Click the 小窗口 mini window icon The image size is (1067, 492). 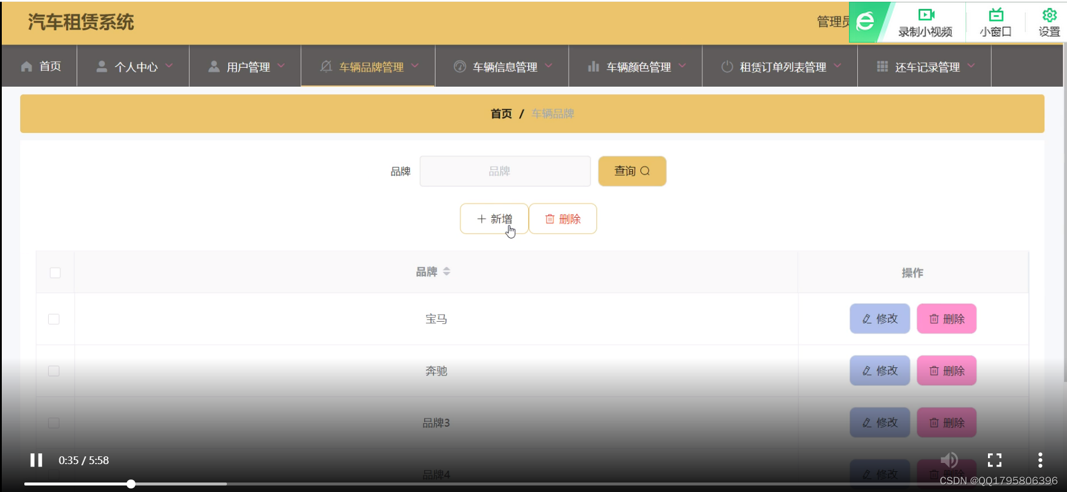pyautogui.click(x=996, y=15)
